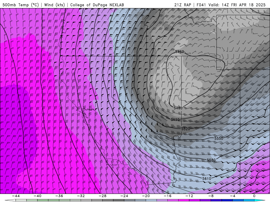Select the "College of DuPage NEXLAB" text

tap(97, 5)
